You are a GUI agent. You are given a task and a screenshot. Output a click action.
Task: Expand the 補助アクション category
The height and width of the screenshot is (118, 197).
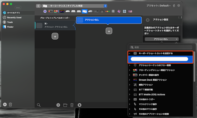pos(130,85)
